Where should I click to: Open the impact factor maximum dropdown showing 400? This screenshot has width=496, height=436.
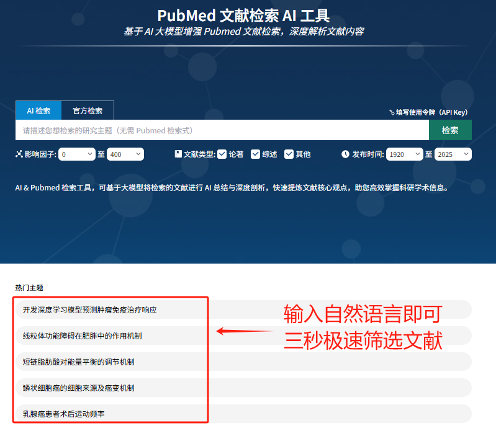click(125, 154)
